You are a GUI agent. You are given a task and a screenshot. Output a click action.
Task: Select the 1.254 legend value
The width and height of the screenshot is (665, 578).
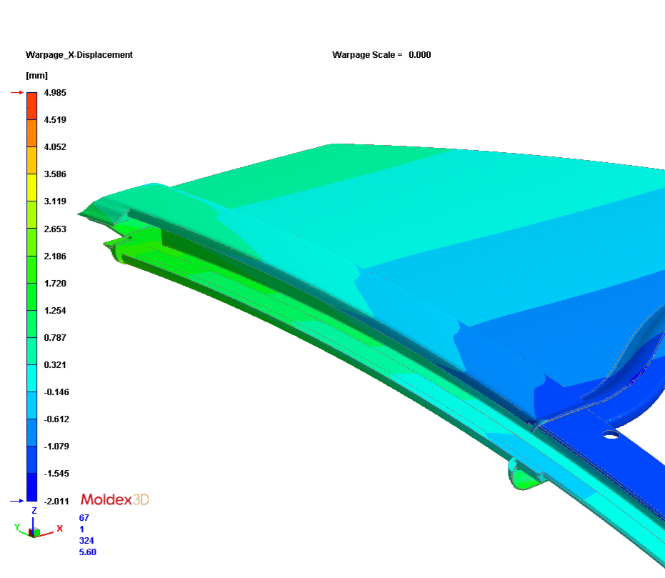tap(55, 310)
